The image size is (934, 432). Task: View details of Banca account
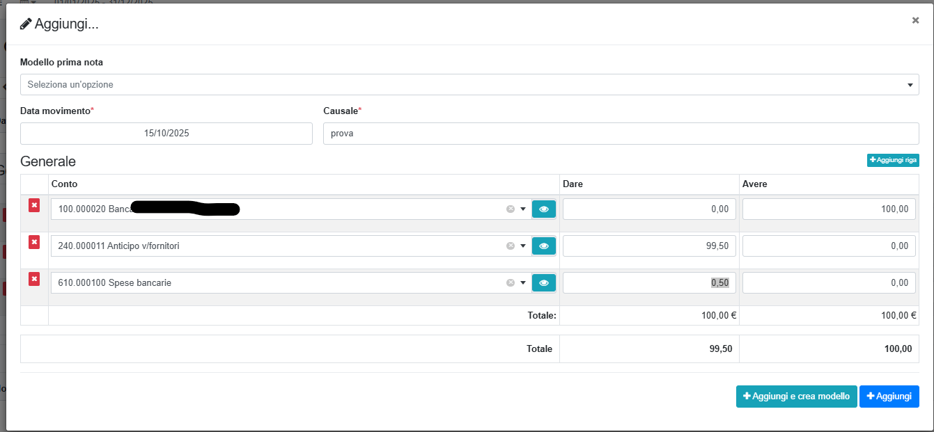pyautogui.click(x=543, y=209)
